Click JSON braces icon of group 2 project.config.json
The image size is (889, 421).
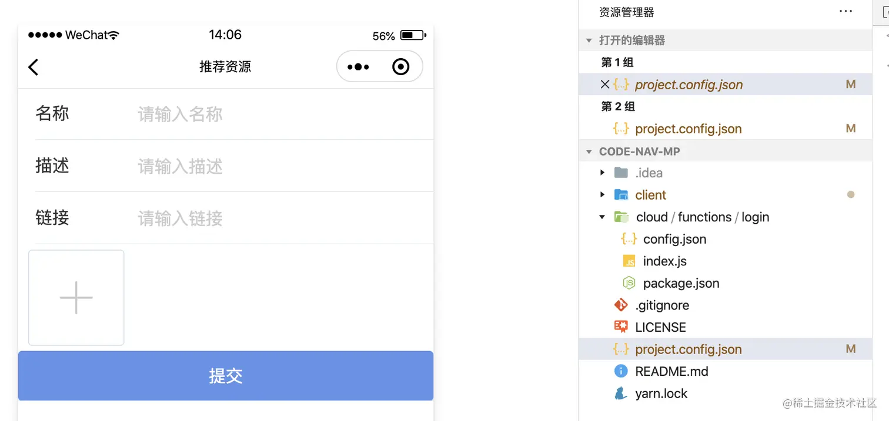click(621, 129)
